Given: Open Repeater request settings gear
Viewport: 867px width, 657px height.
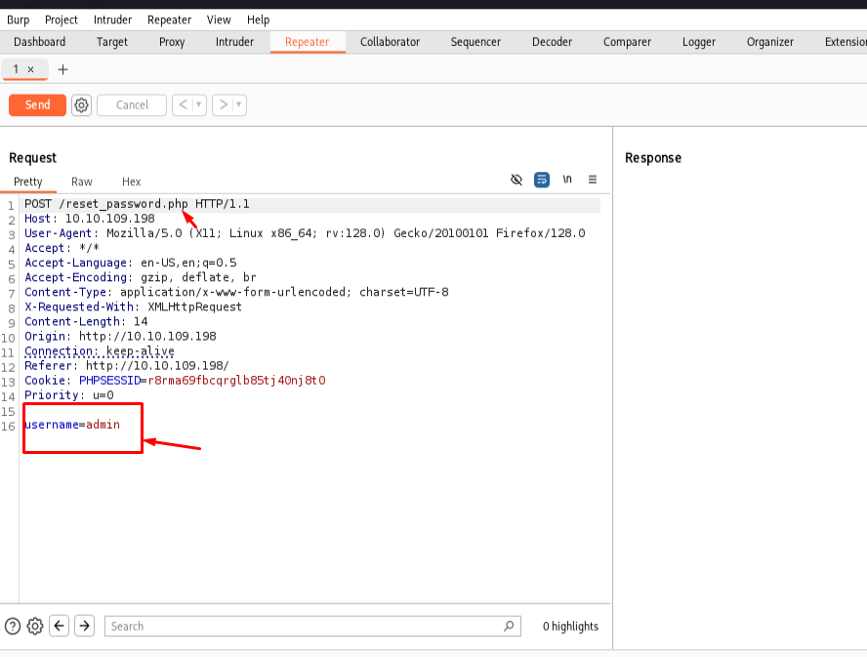Looking at the screenshot, I should click(81, 105).
